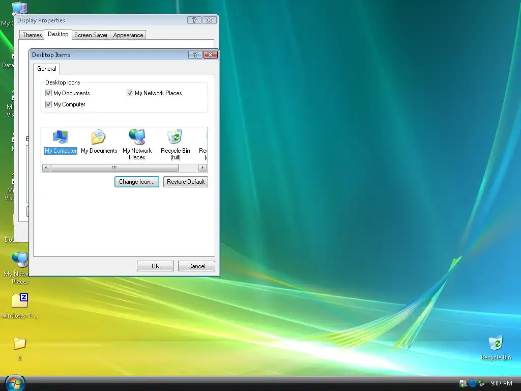Screen dimensions: 521x391
Task: Switch to the Themes tab
Action: (32, 35)
